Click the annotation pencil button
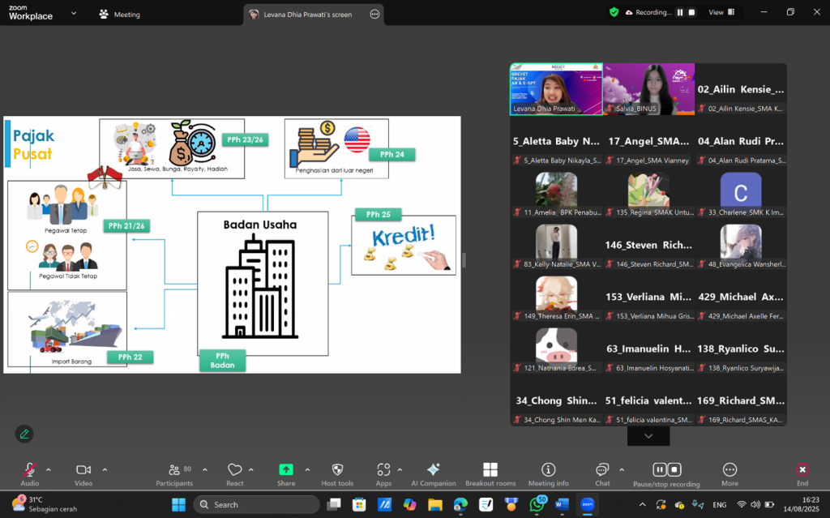Viewport: 830px width, 518px height. coord(24,434)
